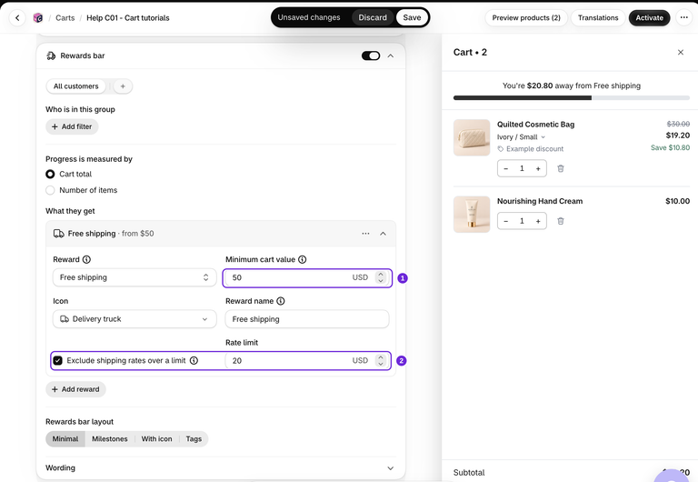Viewport: 698px width, 482px height.
Task: Select Milestones rewards bar layout
Action: point(109,438)
